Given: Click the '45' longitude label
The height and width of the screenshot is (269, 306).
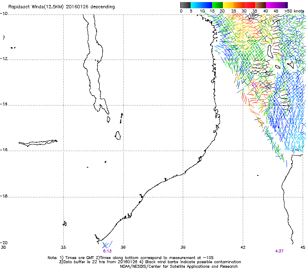Looking at the screenshot, I should coord(303,247).
